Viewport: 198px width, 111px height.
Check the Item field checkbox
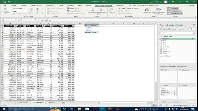161,43
